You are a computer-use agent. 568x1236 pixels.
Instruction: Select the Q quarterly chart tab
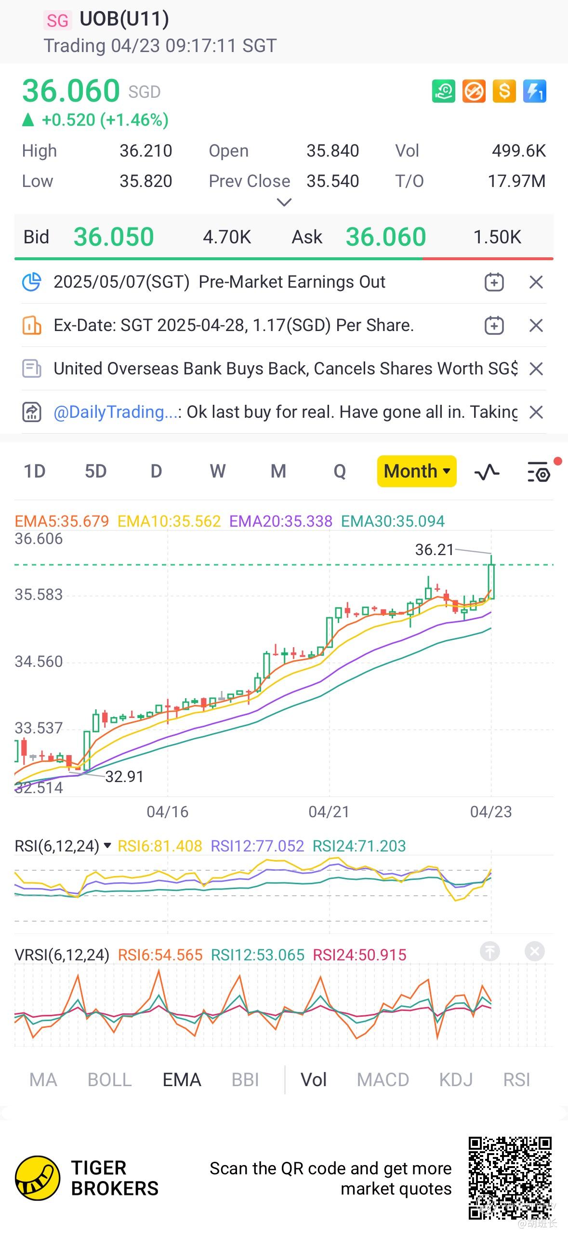pos(340,471)
